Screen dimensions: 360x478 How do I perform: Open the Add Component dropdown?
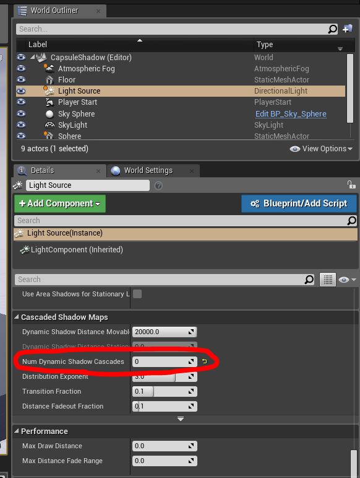(60, 203)
